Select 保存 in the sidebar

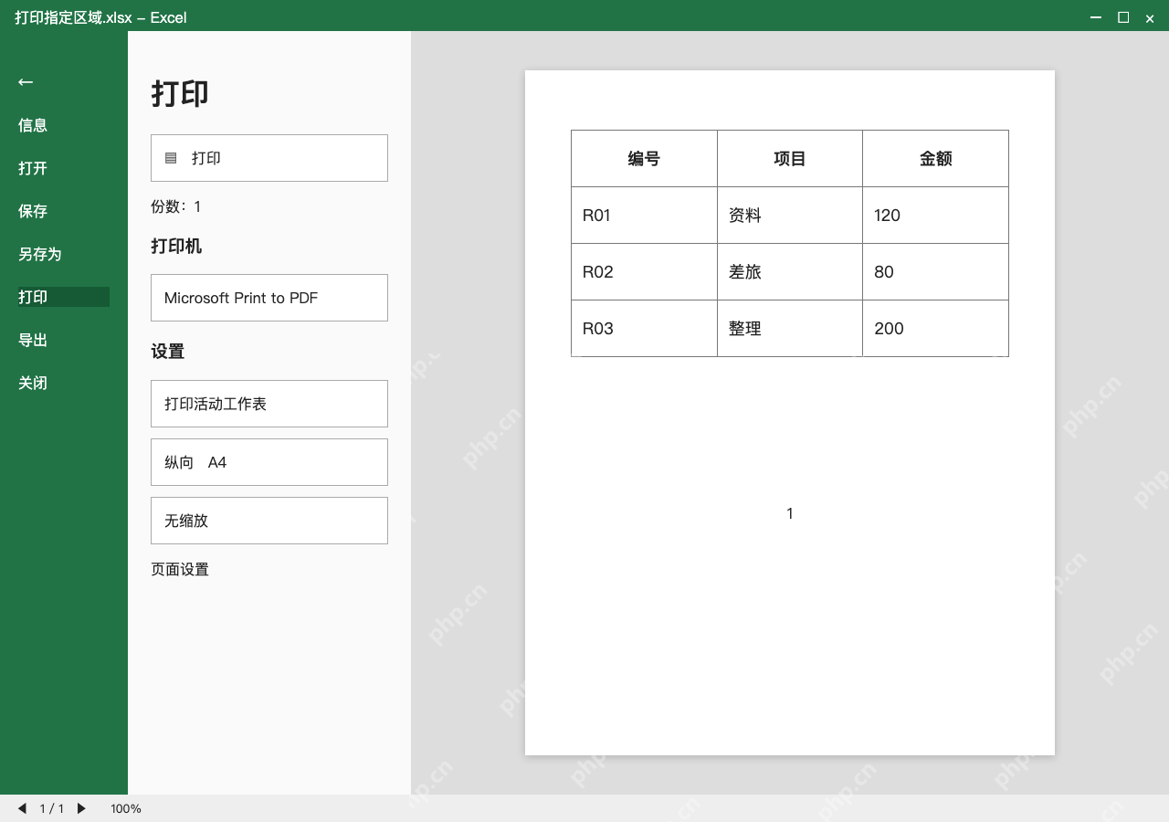33,211
